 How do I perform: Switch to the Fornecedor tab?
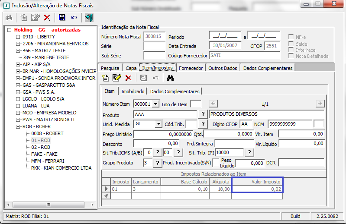click(191, 68)
